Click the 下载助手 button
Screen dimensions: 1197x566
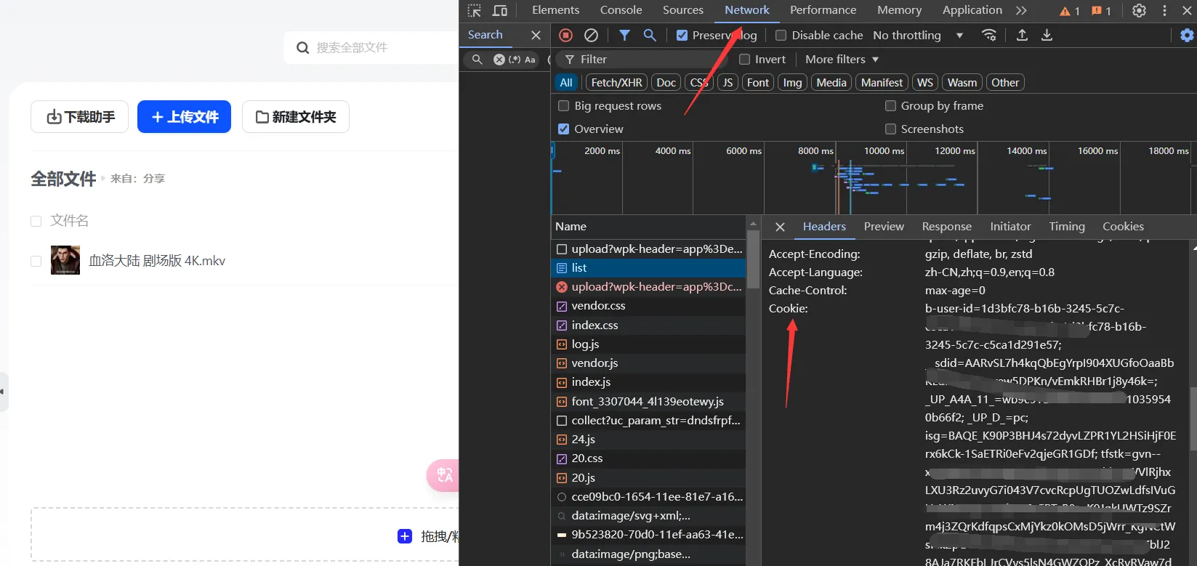pyautogui.click(x=80, y=117)
